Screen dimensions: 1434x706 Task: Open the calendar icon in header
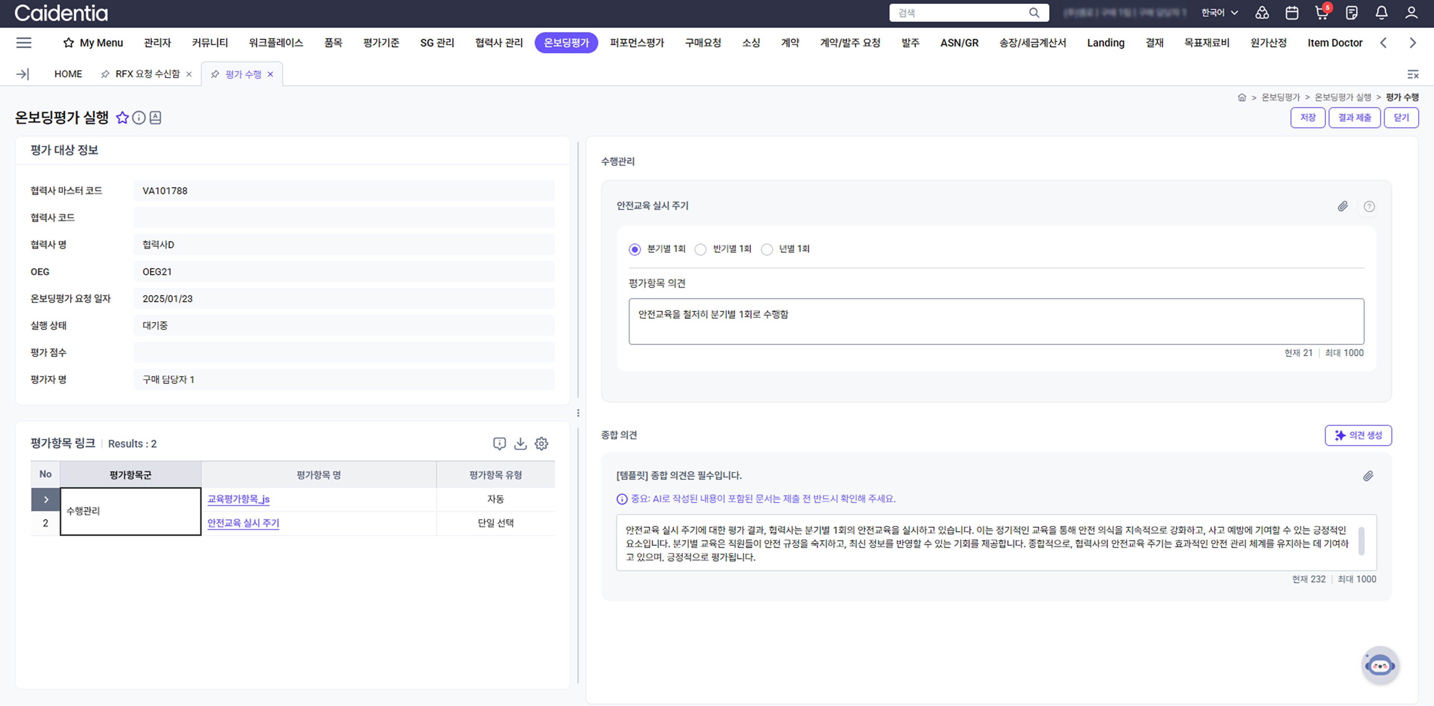1291,13
